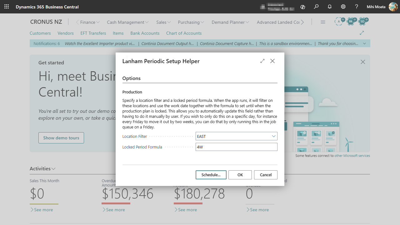Image resolution: width=400 pixels, height=225 pixels.
Task: Show more navigation items with right chevron
Action: 302,22
